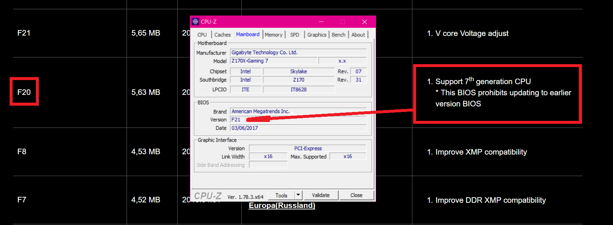This screenshot has height=225, width=613.
Task: Open the Bench tab
Action: 338,34
